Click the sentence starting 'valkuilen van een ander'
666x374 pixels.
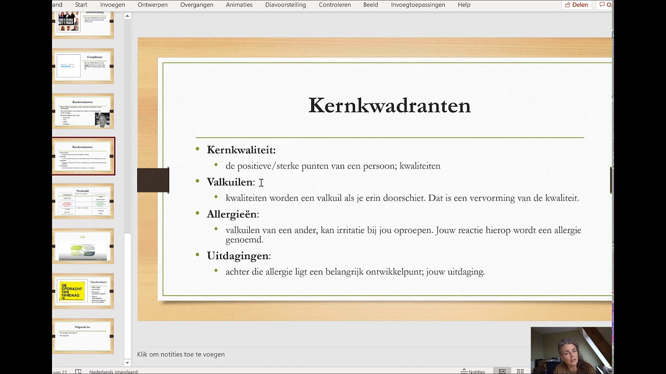pos(403,235)
